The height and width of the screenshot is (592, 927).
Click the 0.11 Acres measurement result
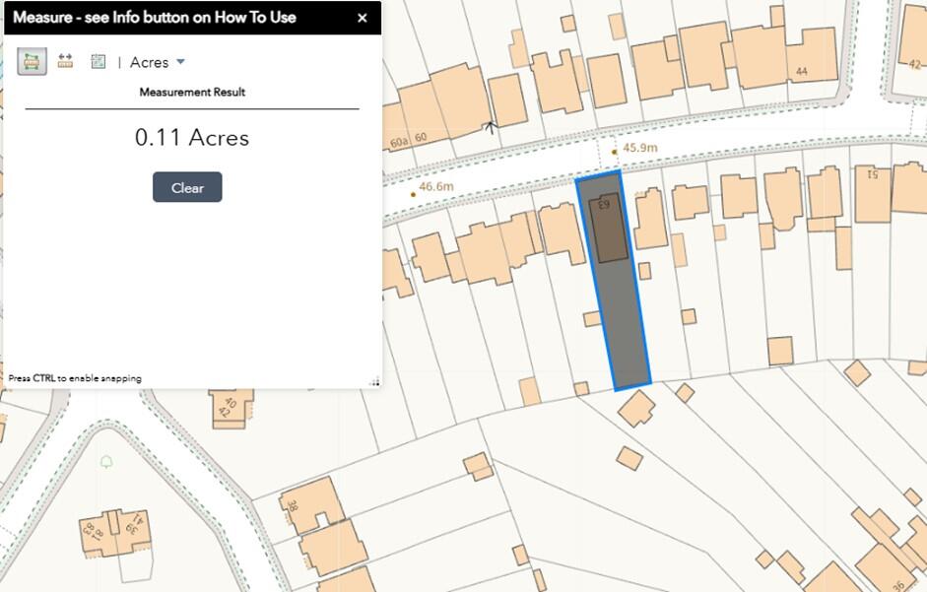point(192,138)
